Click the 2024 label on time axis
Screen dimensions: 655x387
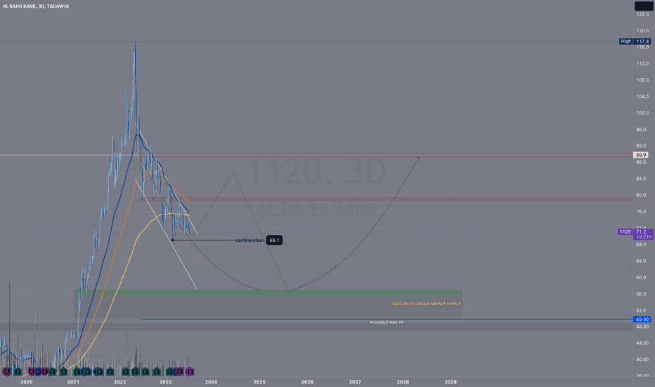pos(211,382)
